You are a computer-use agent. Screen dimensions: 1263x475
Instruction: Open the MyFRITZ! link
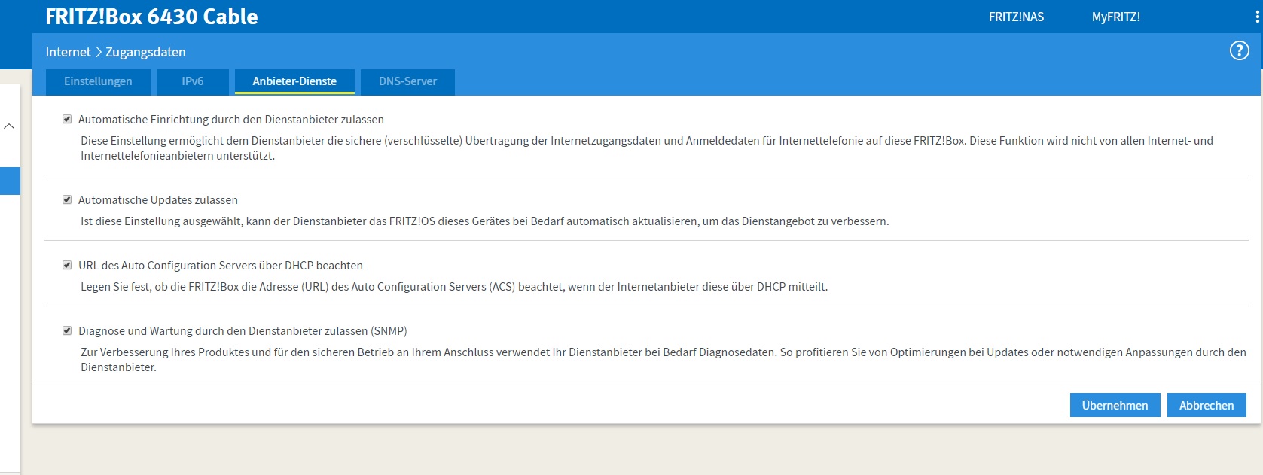click(1115, 17)
